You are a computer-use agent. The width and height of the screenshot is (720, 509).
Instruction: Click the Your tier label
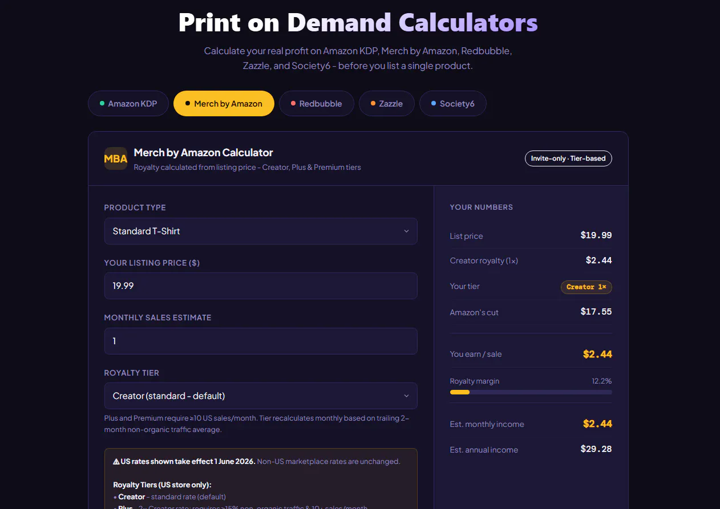[x=464, y=287]
